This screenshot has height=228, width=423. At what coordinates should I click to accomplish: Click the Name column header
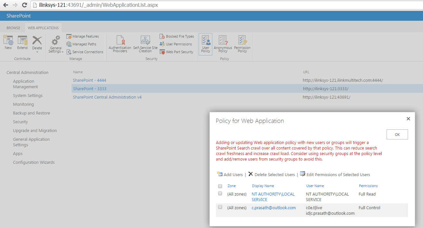click(x=78, y=72)
